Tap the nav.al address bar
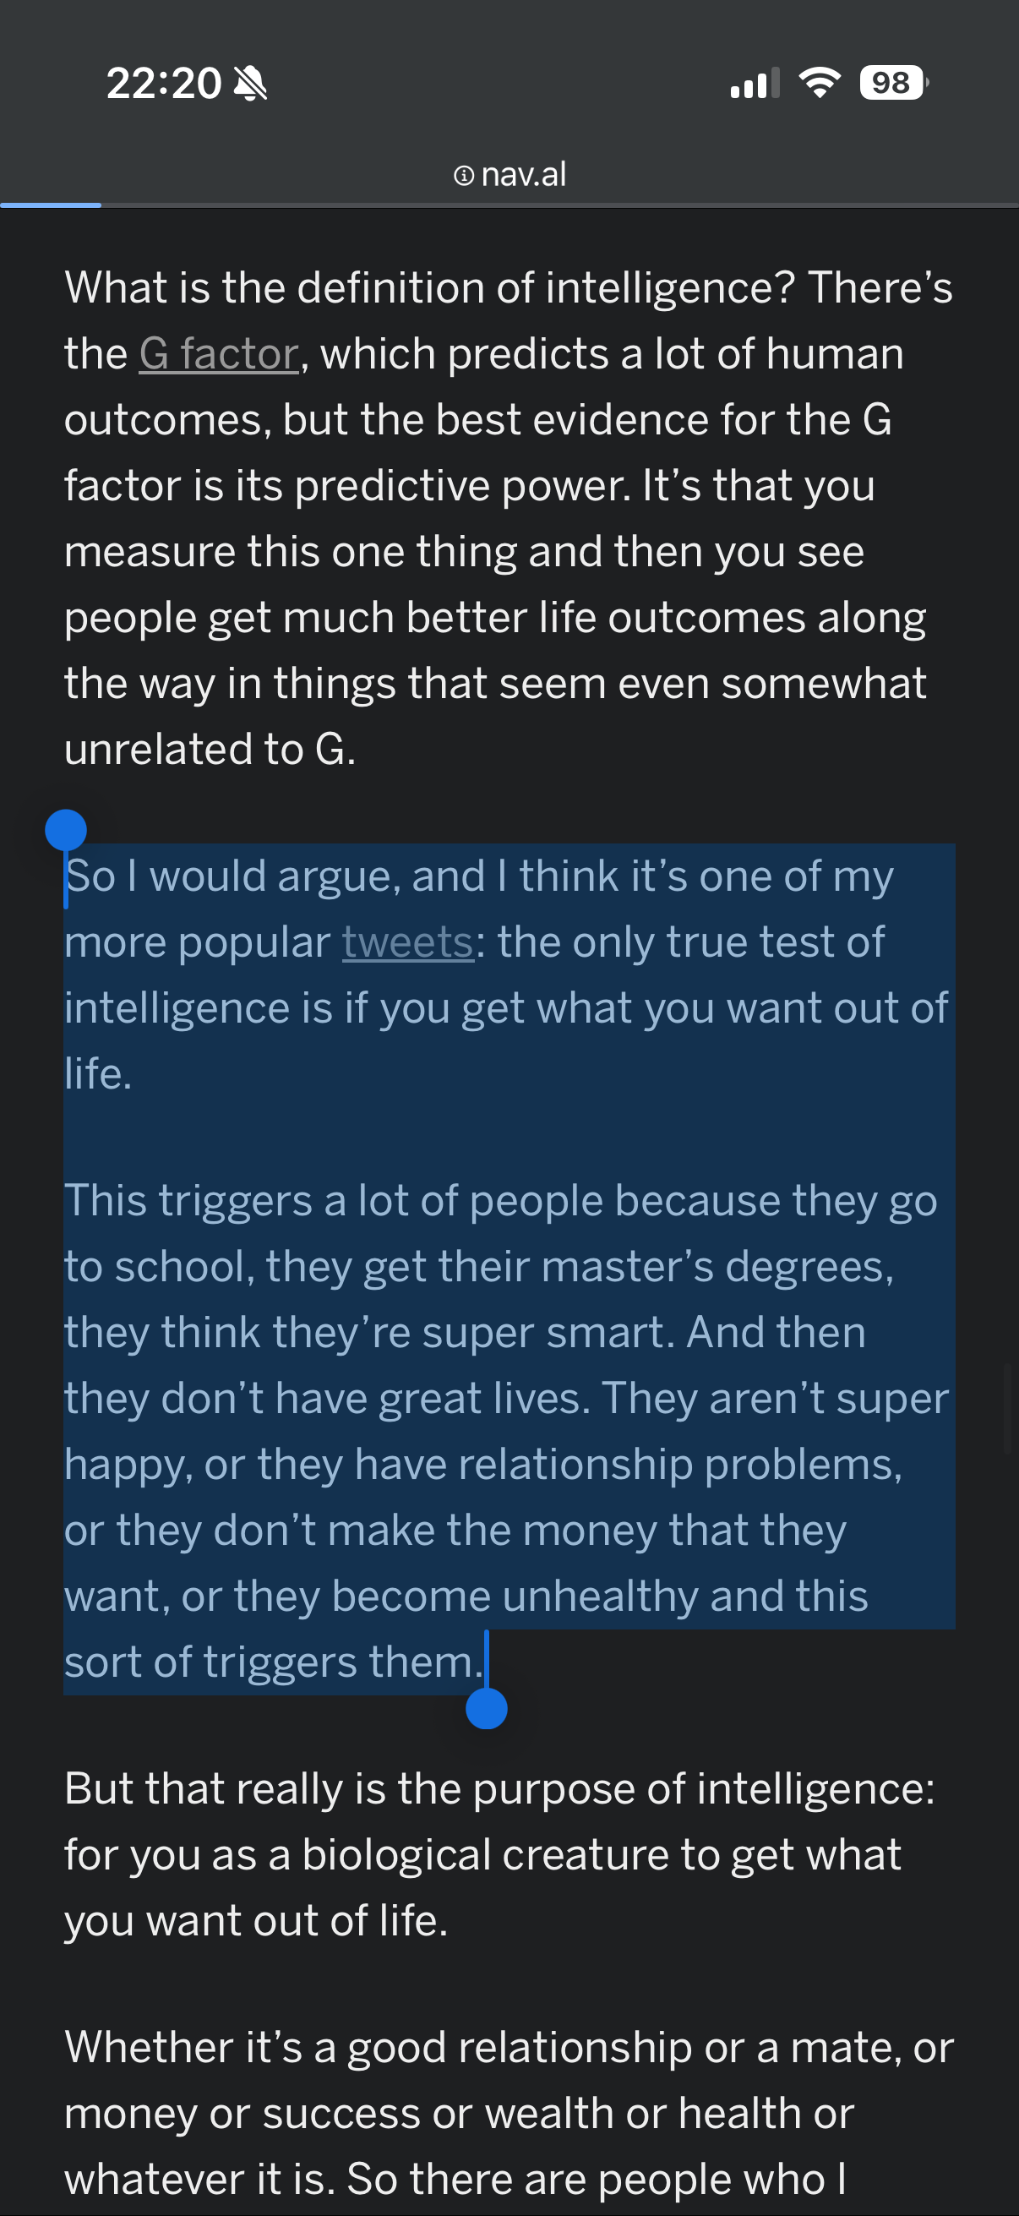This screenshot has width=1019, height=2216. pyautogui.click(x=523, y=175)
